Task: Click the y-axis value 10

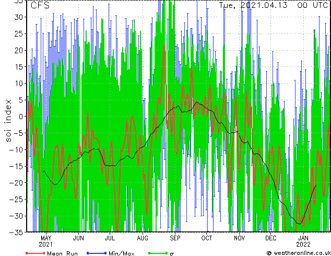Action: click(18, 83)
